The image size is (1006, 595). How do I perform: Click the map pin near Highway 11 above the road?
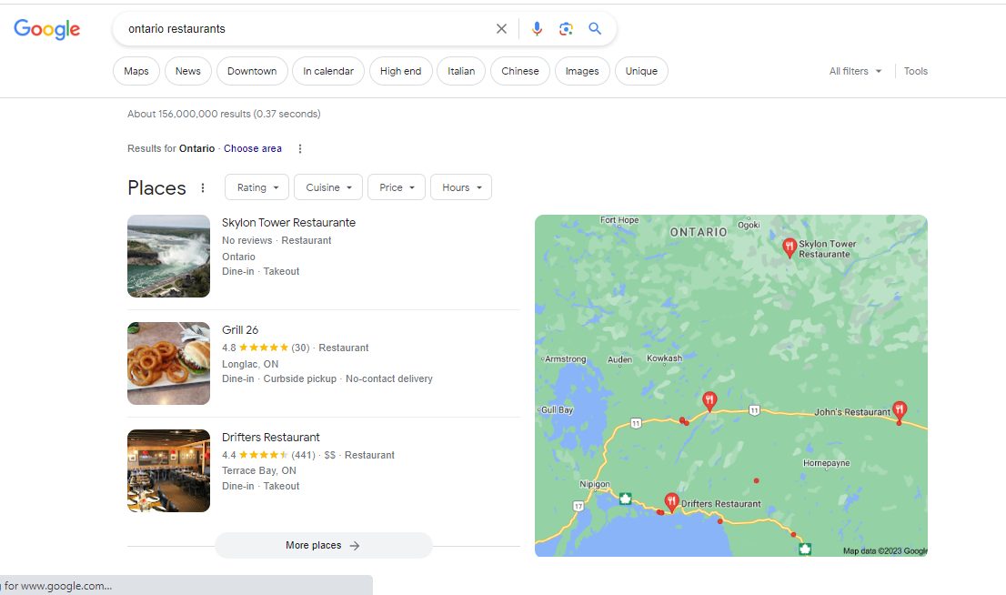click(x=709, y=400)
